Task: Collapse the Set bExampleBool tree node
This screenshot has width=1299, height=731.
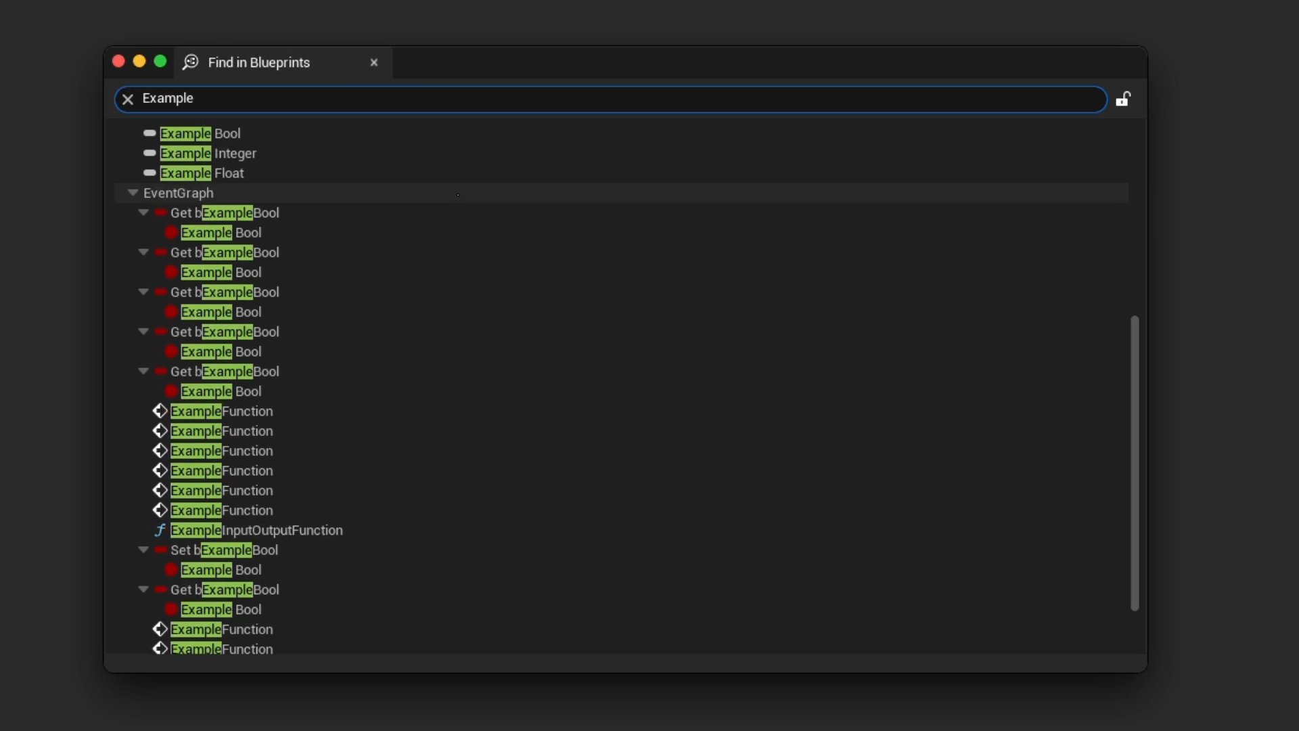Action: [143, 550]
